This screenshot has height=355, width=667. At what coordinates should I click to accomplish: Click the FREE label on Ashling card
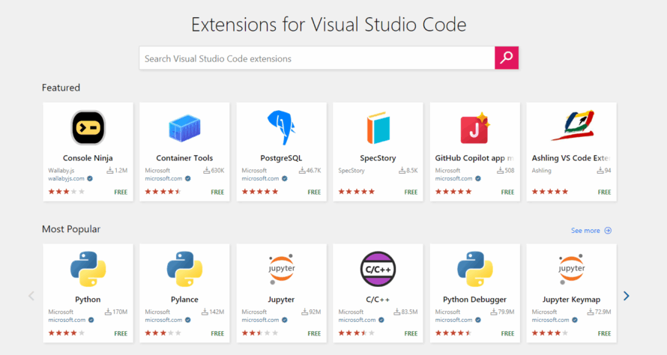(x=605, y=192)
